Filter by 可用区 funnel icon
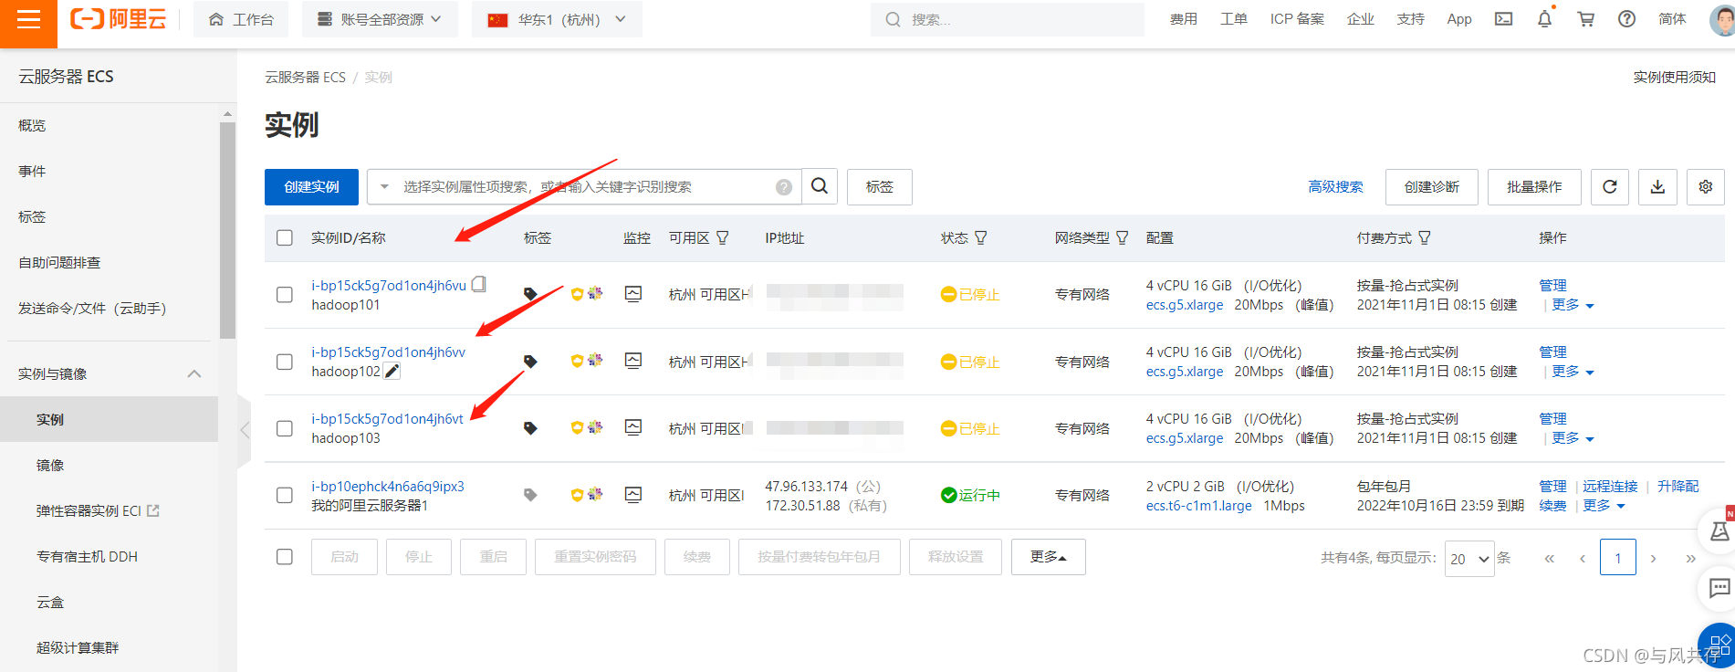The image size is (1735, 672). click(723, 237)
